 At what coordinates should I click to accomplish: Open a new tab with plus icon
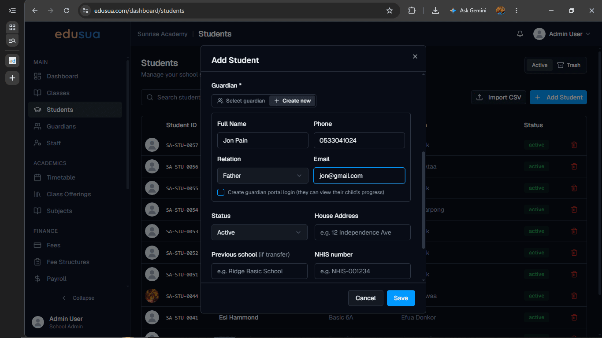point(12,78)
